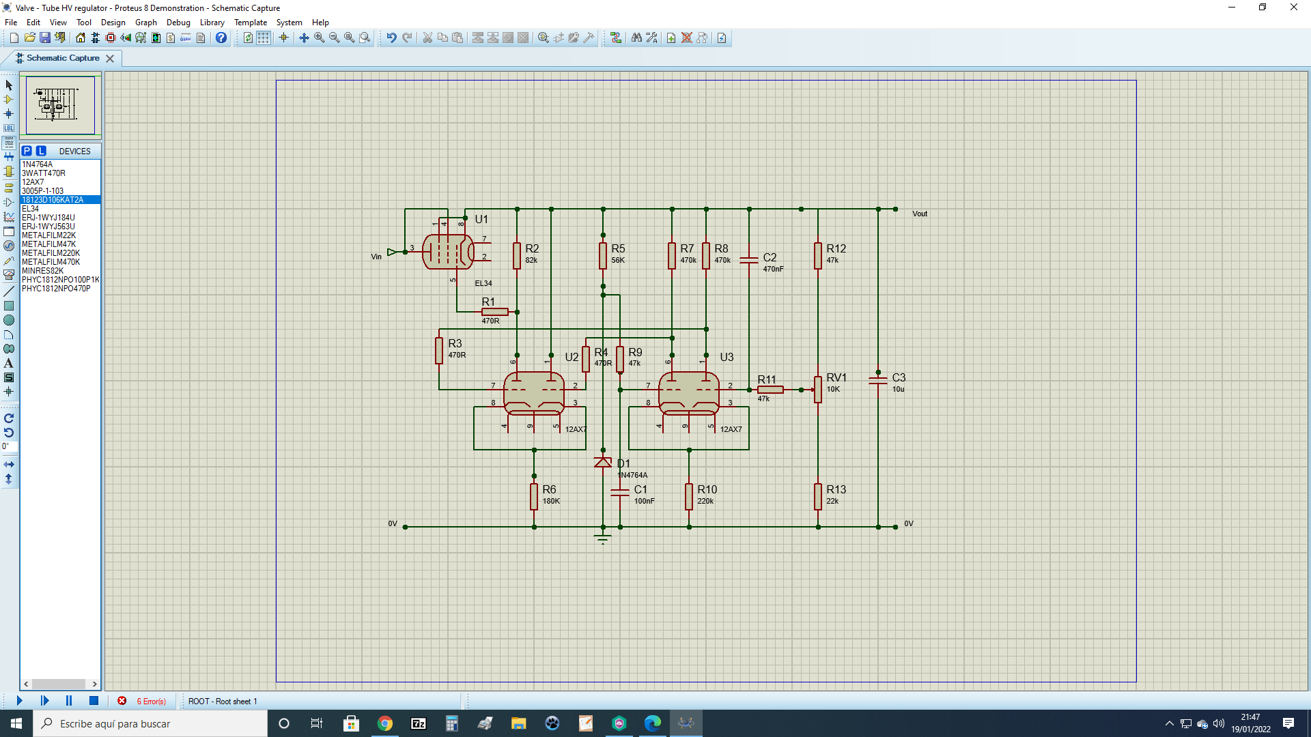Choose Terminals Mode tool

pos(9,188)
